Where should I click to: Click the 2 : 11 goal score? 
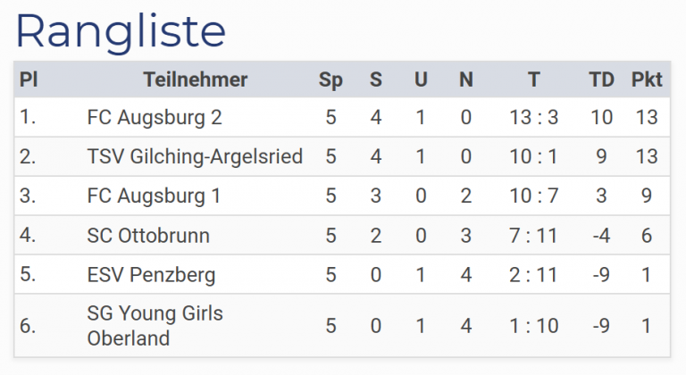pos(533,275)
